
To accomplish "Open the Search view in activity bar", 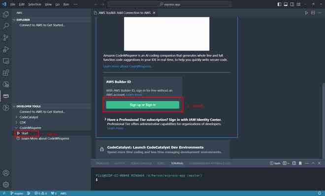I will 6,26.
